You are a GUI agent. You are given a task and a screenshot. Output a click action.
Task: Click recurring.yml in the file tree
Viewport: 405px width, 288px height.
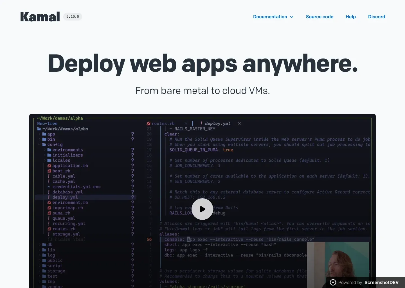(x=69, y=224)
